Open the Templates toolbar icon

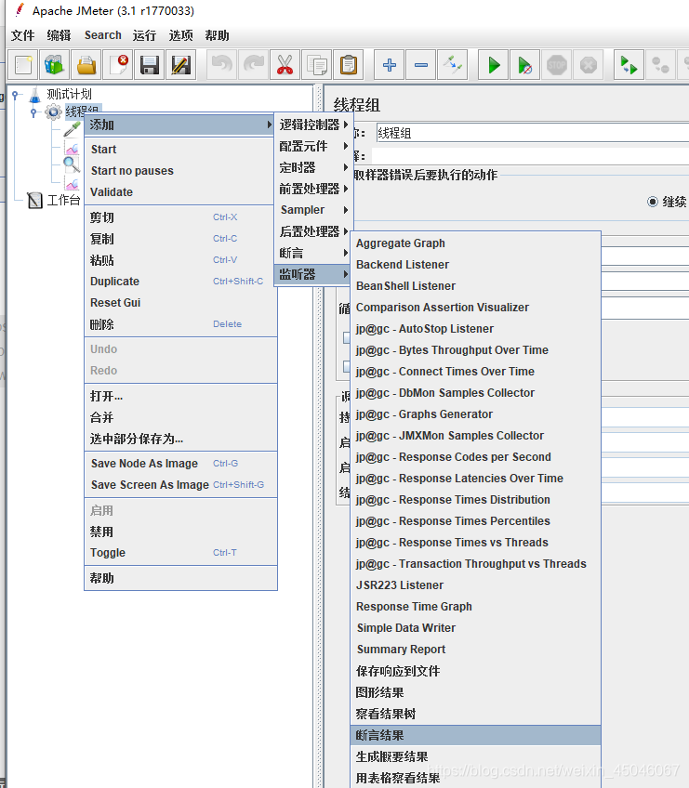(x=54, y=65)
